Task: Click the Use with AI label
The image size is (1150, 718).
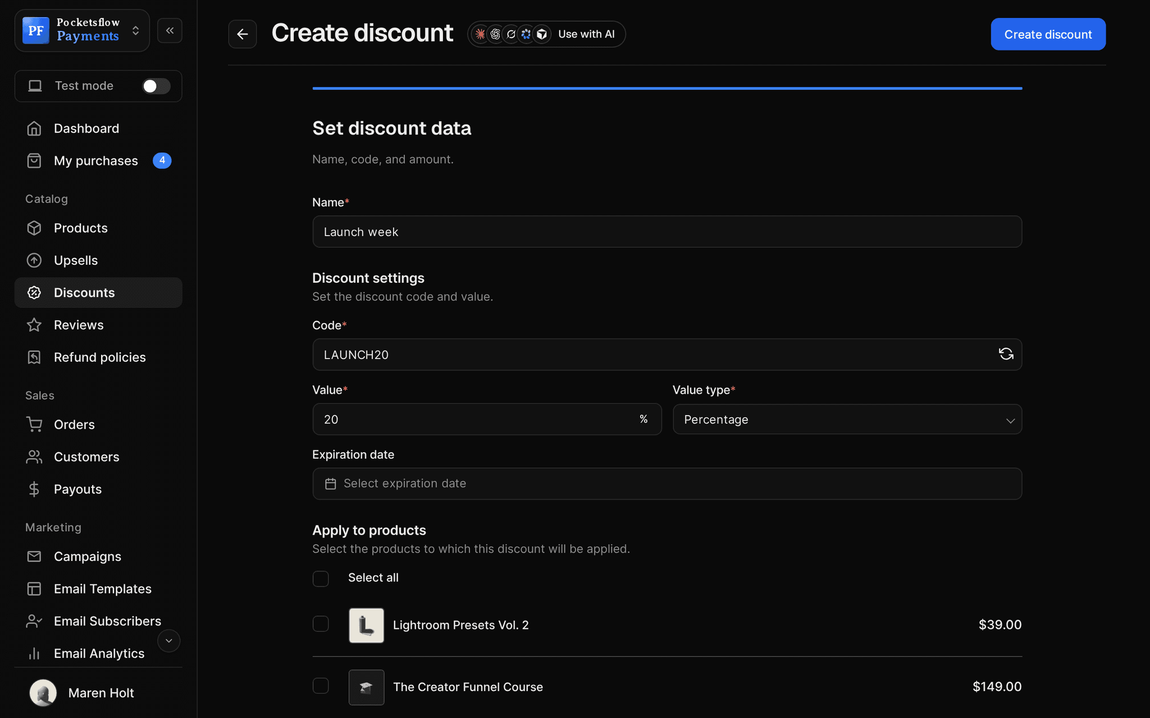Action: (586, 34)
